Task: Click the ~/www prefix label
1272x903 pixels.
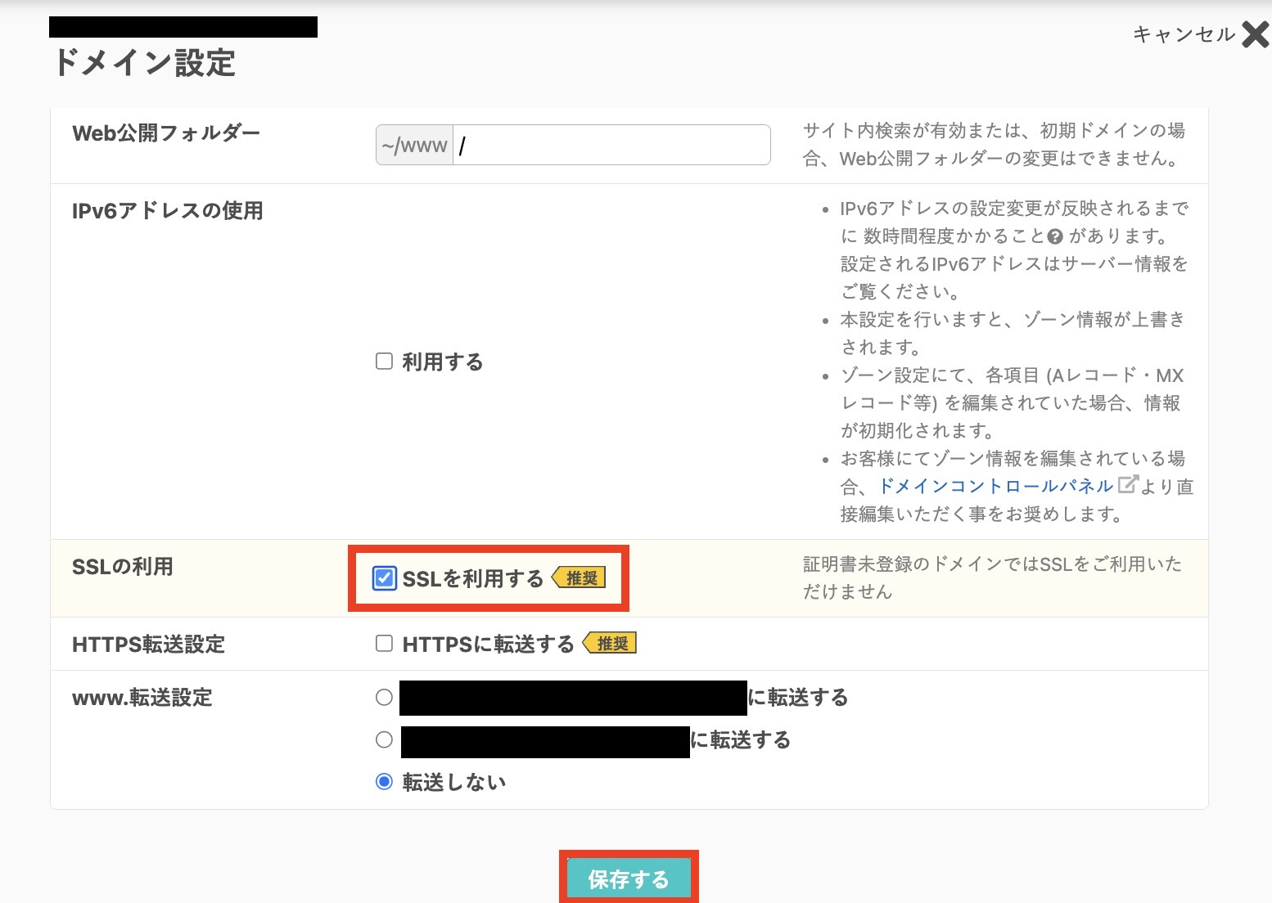Action: coord(414,146)
